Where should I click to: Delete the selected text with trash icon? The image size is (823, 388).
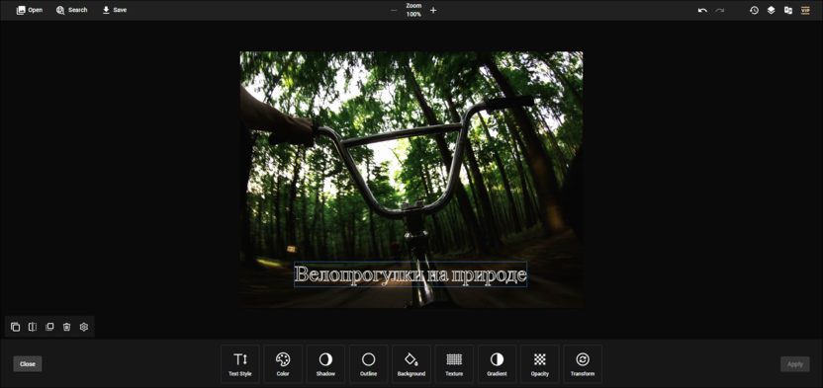[66, 327]
